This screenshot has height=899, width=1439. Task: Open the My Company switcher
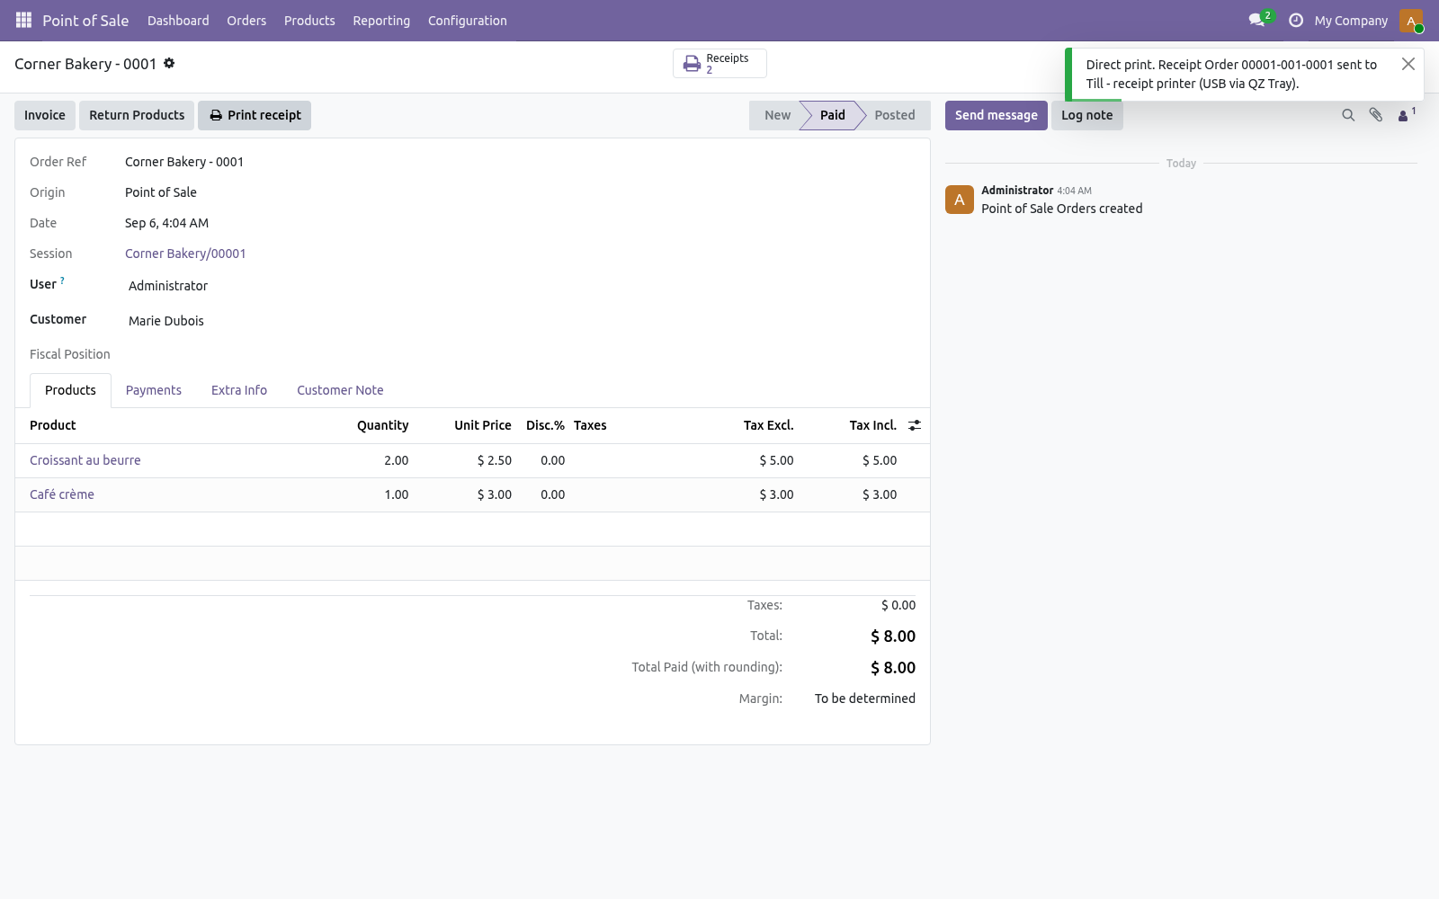1351,21
